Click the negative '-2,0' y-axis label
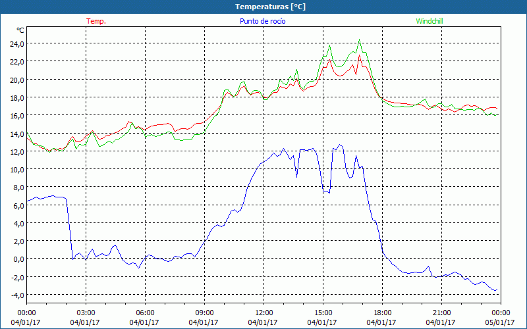The height and width of the screenshot is (329, 527). pos(18,277)
